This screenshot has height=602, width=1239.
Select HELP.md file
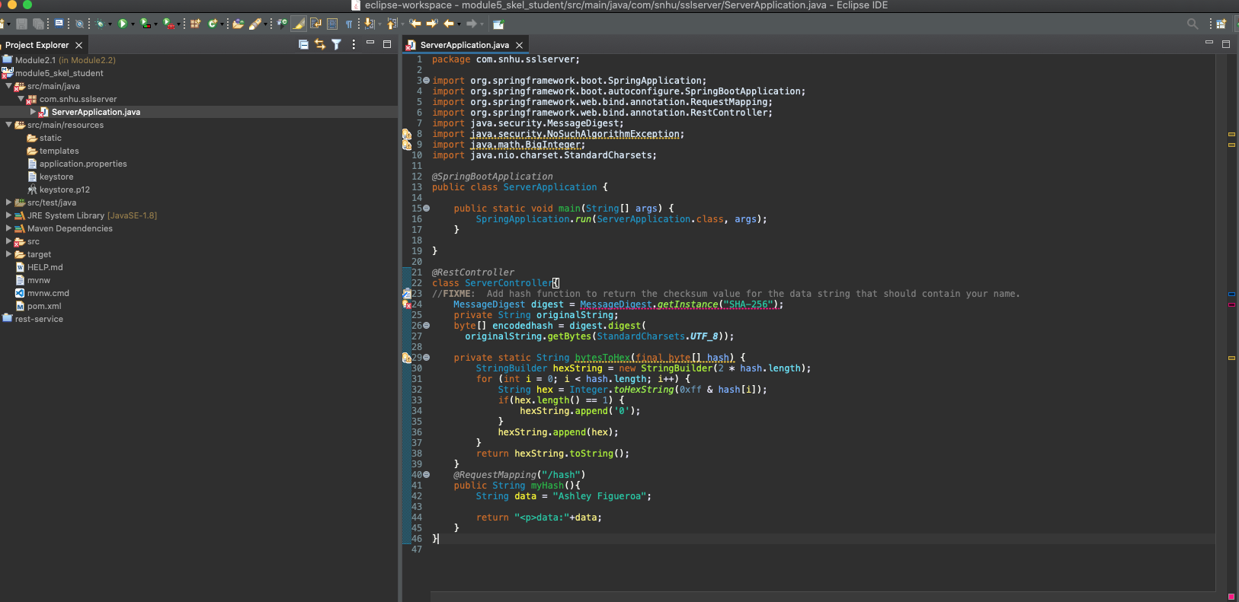click(45, 267)
